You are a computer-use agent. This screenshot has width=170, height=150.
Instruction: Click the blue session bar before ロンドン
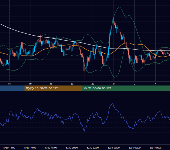(12, 88)
